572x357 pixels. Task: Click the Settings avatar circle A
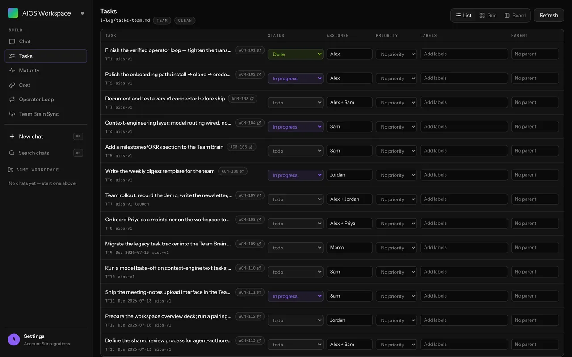click(x=14, y=340)
